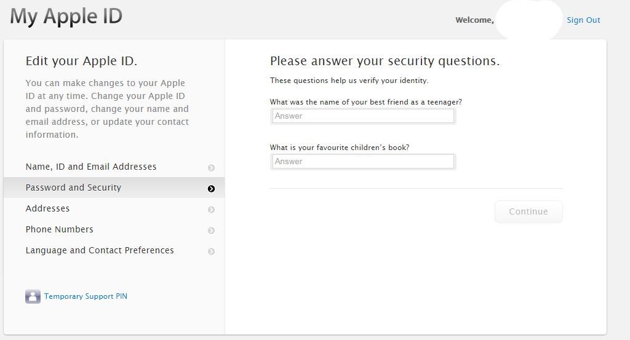This screenshot has width=630, height=340.
Task: Click the Welcome label in header
Action: (x=474, y=20)
